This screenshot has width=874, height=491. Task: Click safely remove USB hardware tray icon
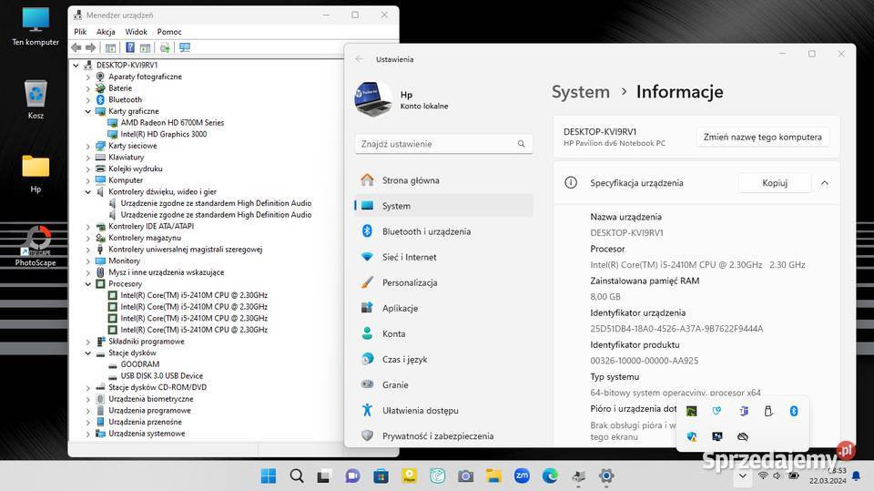(x=768, y=411)
